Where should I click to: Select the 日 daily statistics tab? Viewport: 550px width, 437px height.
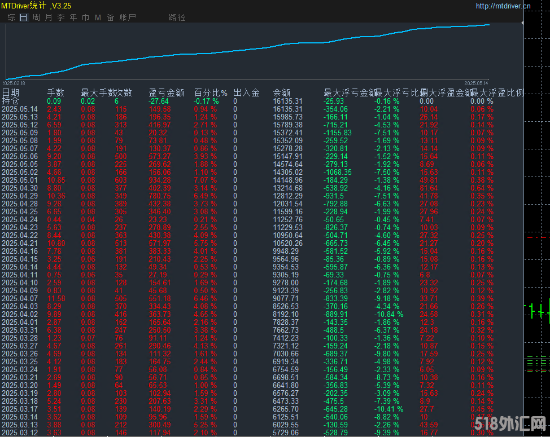coord(24,17)
